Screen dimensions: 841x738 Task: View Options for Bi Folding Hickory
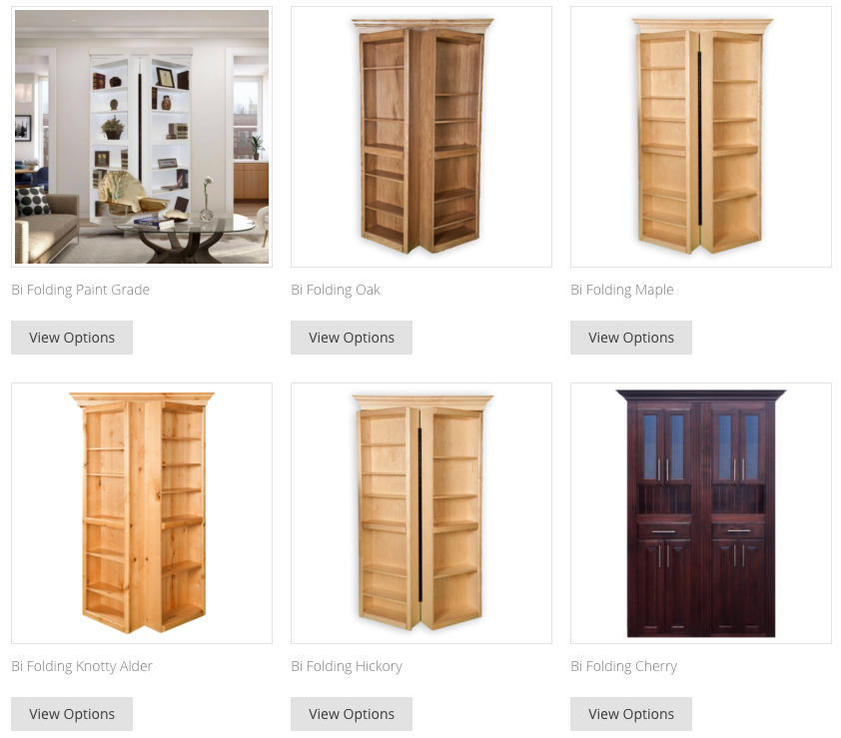352,714
